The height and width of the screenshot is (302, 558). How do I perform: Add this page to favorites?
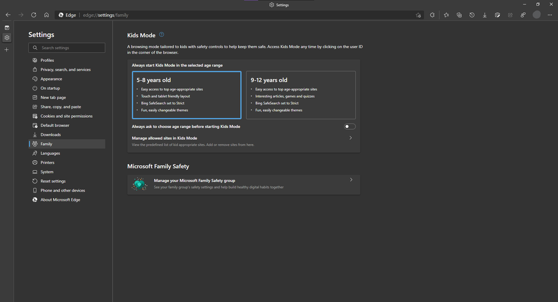418,15
